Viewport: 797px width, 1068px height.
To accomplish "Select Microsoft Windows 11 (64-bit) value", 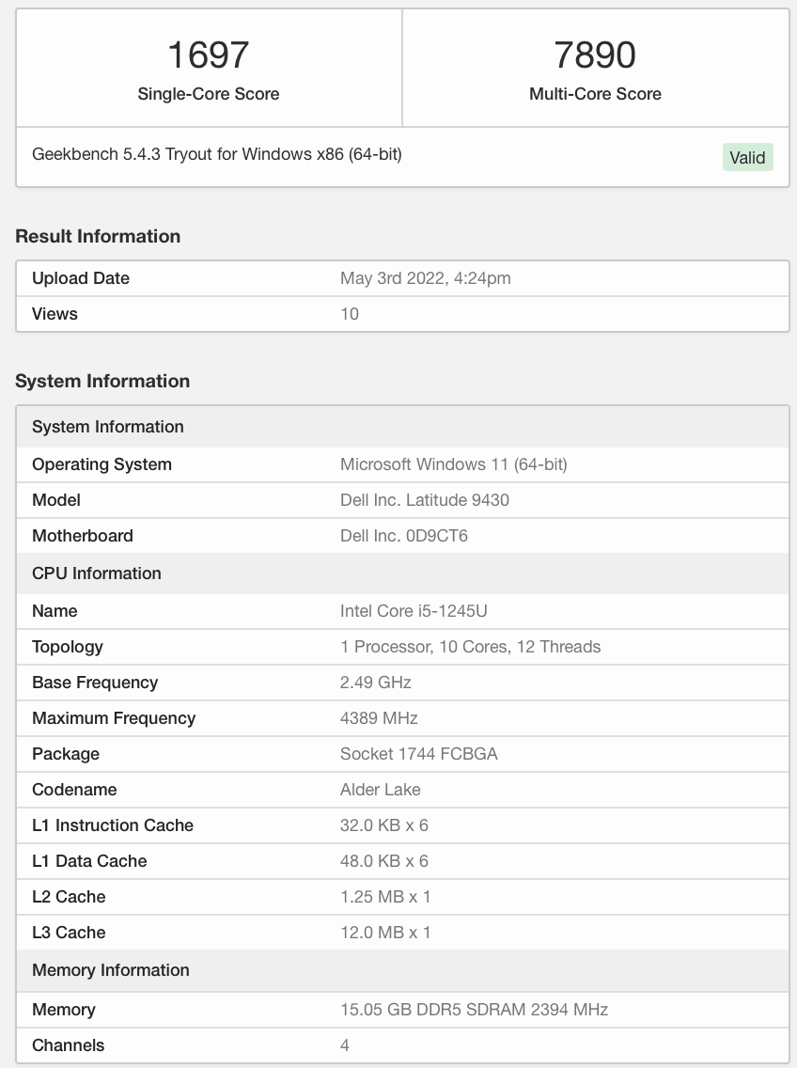I will tap(454, 464).
